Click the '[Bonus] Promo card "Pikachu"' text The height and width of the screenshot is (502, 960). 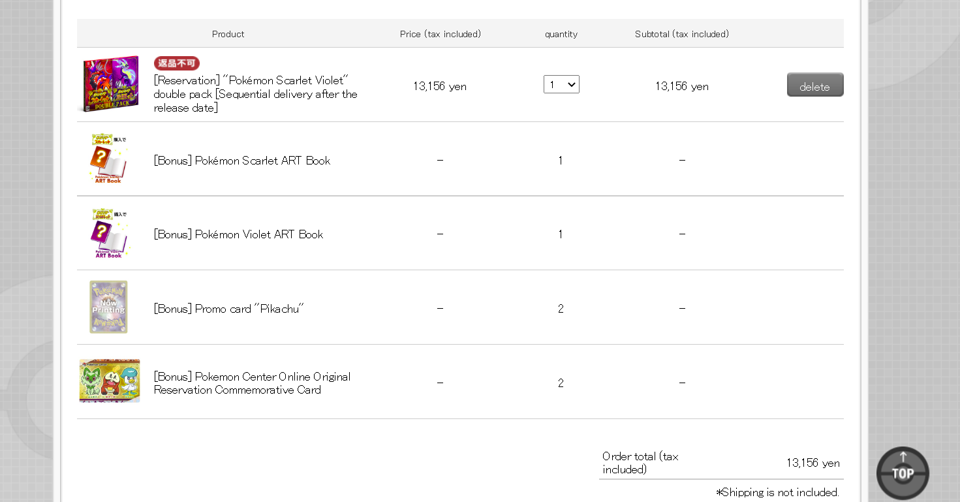229,309
